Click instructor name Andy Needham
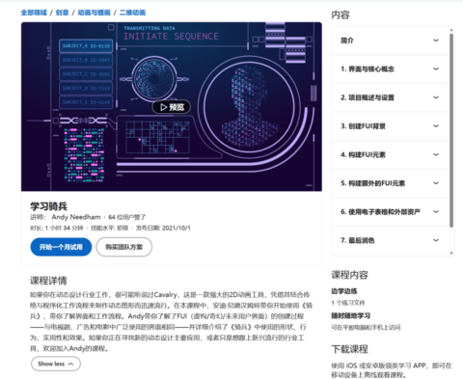463x379 pixels. pyautogui.click(x=76, y=217)
